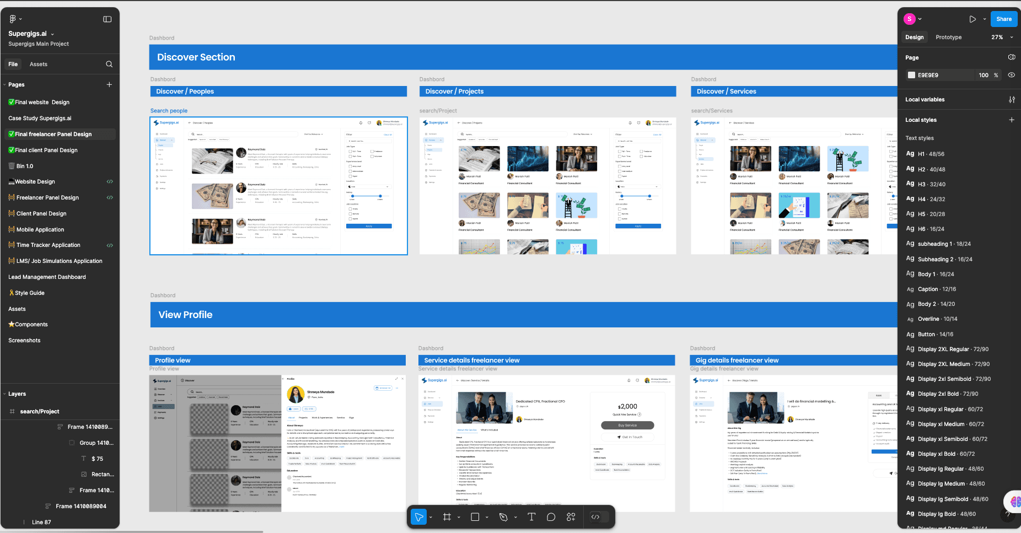Screen dimensions: 1021x533
Task: Click the E9E9E9 page color swatch
Action: [911, 75]
